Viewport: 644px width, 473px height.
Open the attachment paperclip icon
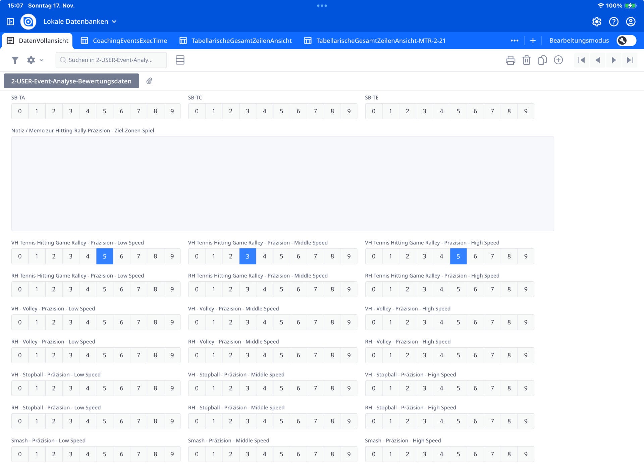tap(149, 81)
